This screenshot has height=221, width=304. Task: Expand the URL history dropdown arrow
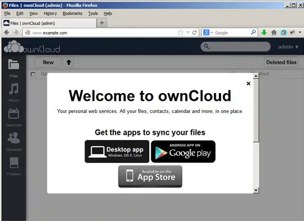(x=188, y=33)
